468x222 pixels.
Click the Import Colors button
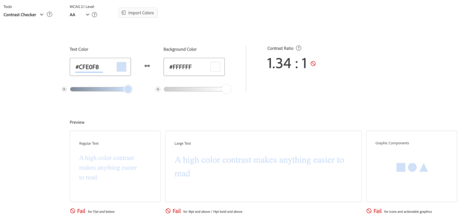pos(138,13)
